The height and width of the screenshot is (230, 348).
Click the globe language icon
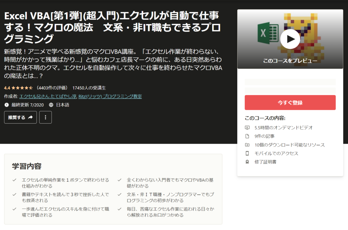coord(51,105)
